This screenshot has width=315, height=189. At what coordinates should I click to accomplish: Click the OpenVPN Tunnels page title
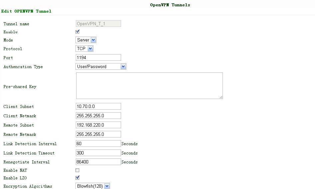[170, 5]
